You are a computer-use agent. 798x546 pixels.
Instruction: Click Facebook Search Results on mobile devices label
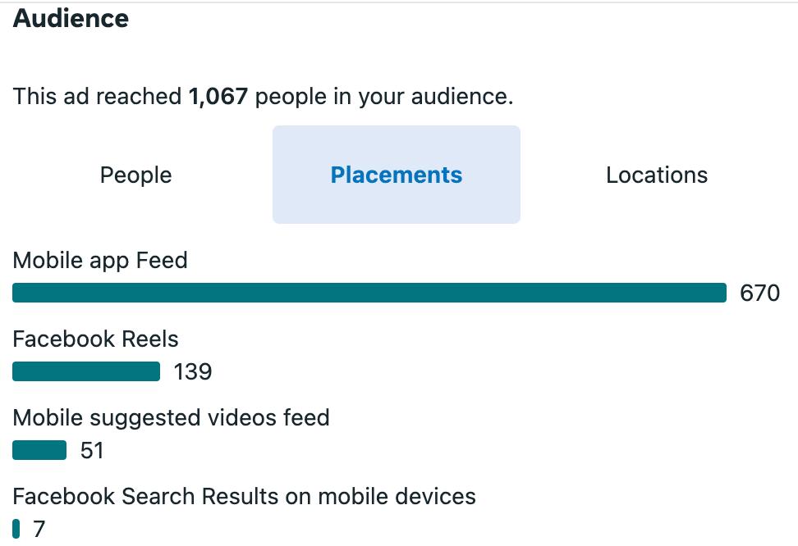coord(244,497)
